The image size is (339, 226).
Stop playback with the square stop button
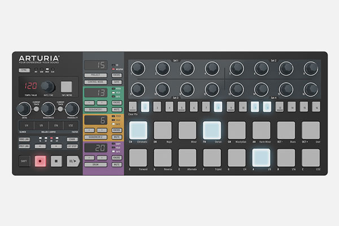pos(56,161)
